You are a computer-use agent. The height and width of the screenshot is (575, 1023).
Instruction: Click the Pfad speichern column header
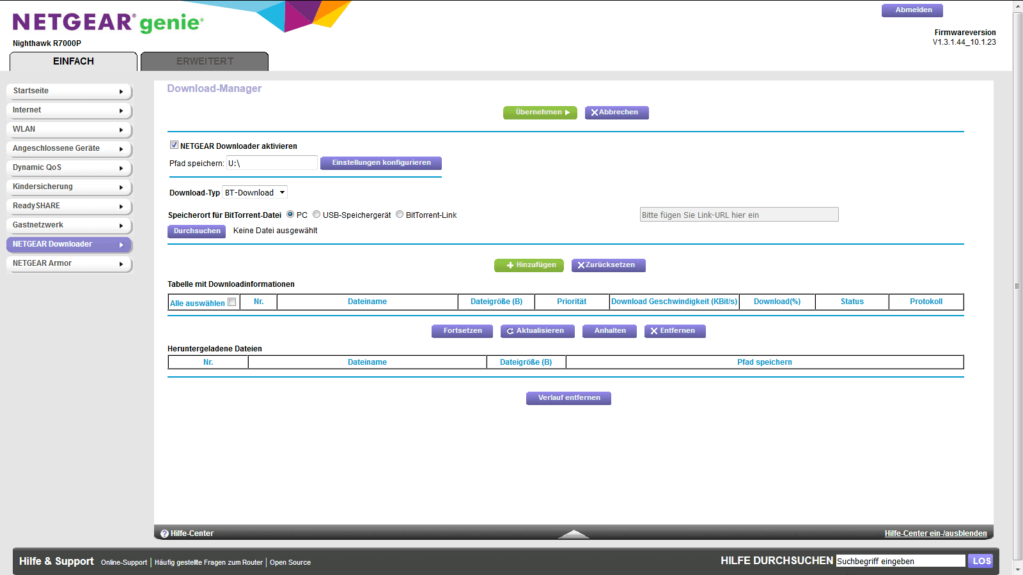[x=765, y=362]
